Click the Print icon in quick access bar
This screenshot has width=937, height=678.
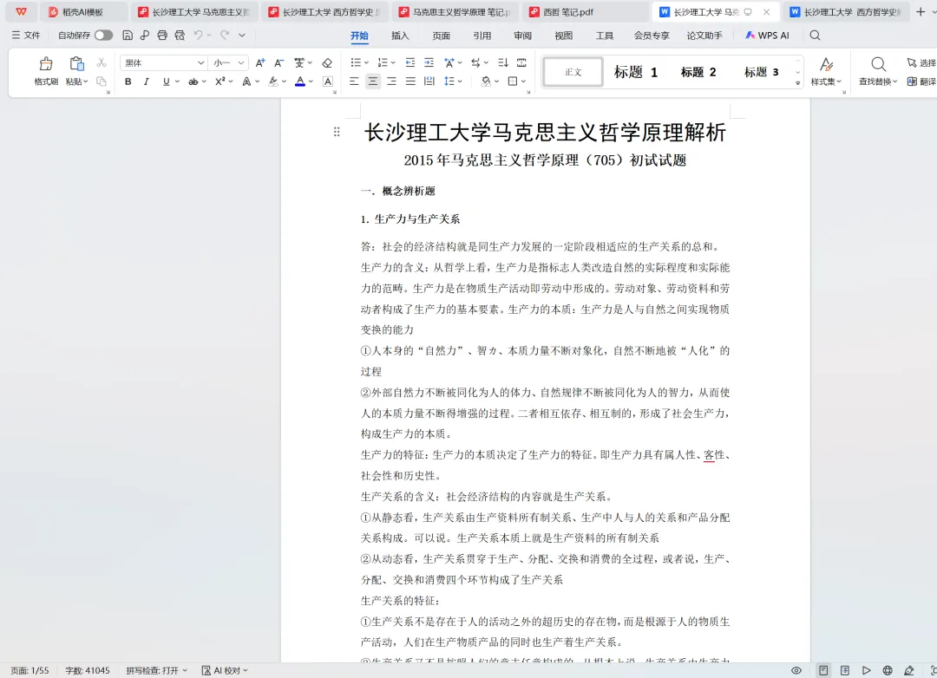click(x=162, y=36)
